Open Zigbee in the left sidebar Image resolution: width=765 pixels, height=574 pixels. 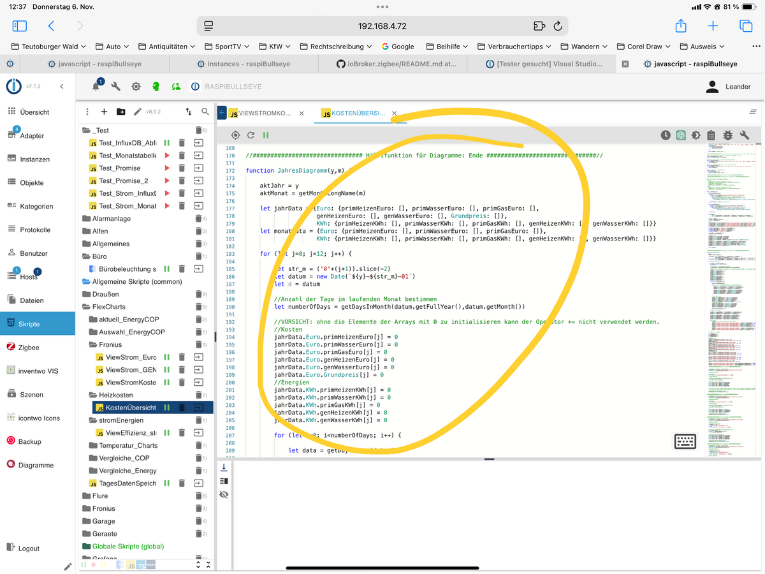click(x=29, y=348)
